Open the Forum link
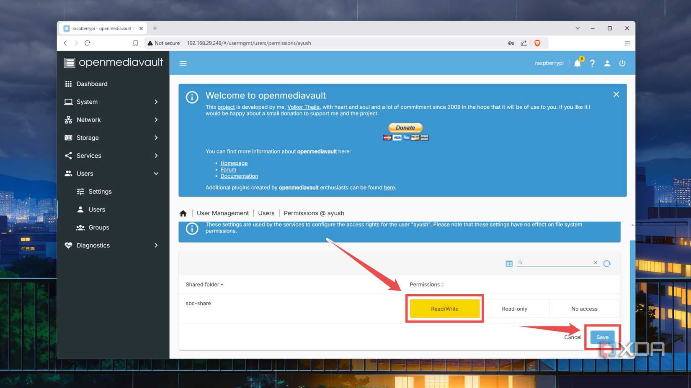The image size is (691, 388). [228, 170]
